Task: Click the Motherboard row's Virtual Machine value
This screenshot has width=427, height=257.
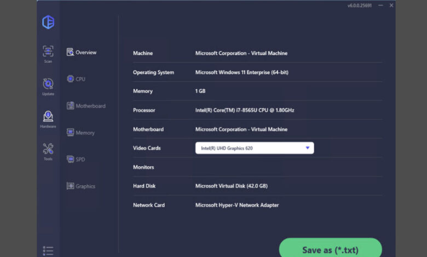Action: (241, 129)
